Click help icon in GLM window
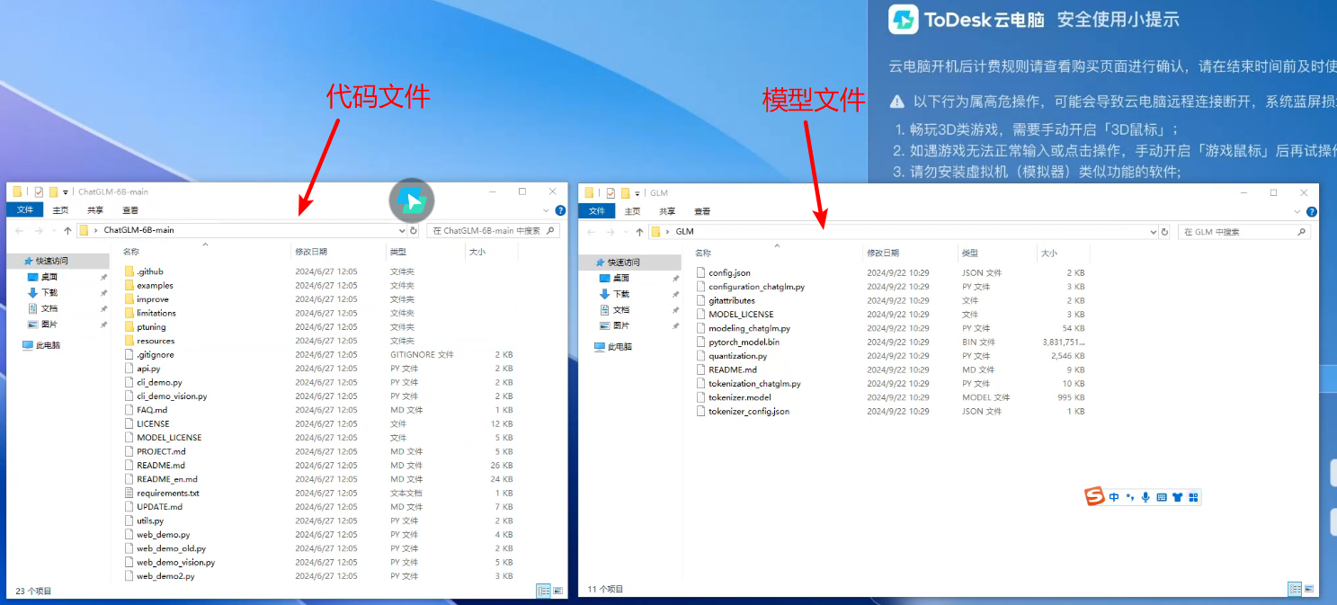 (1312, 211)
